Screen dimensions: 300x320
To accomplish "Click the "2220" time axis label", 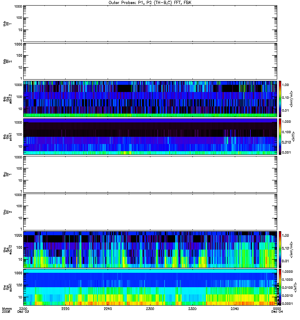I will [x=65, y=308].
